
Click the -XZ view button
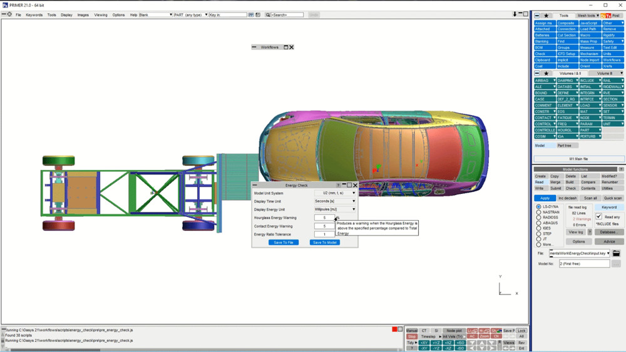[448, 348]
